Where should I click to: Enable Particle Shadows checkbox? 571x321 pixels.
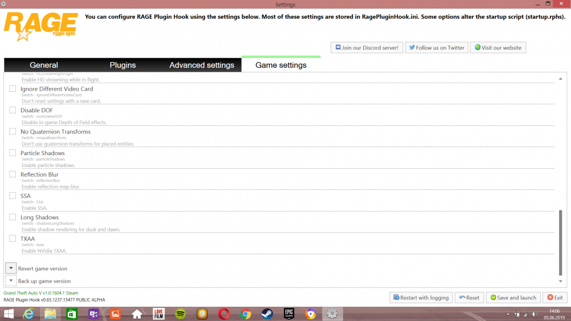[x=13, y=153]
